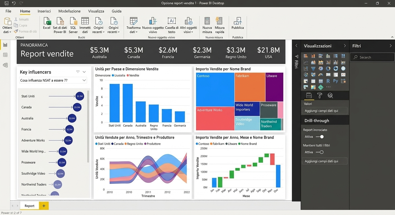The height and width of the screenshot is (215, 395).
Task: Switch to the Inserisci ribbon tab
Action: point(44,11)
